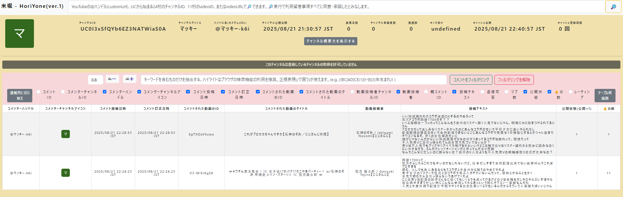Focus the keyword filter input field
This screenshot has height=197, width=623.
[x=293, y=80]
